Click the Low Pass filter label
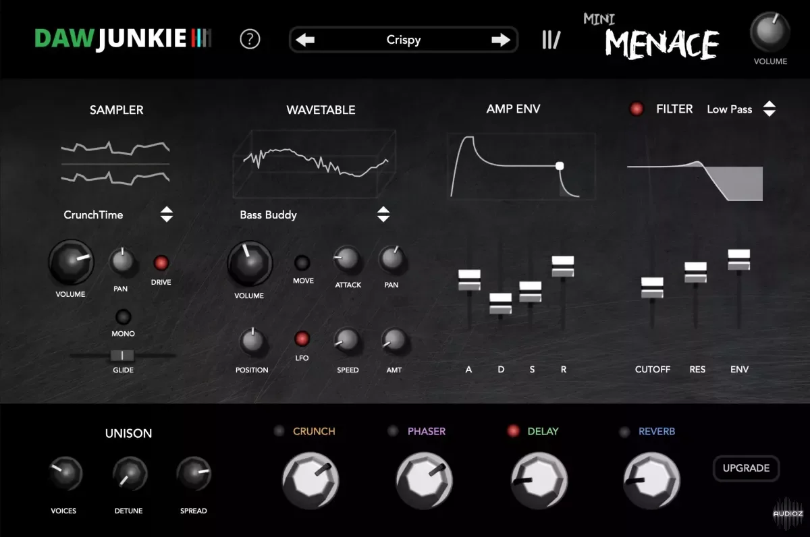Viewport: 810px width, 537px height. click(x=729, y=109)
